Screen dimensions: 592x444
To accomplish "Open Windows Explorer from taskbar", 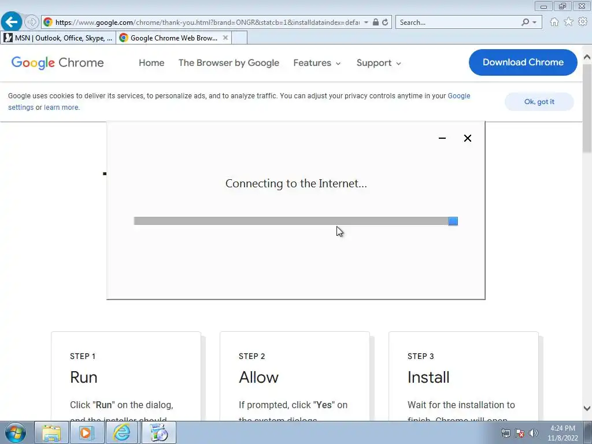I will [x=51, y=432].
